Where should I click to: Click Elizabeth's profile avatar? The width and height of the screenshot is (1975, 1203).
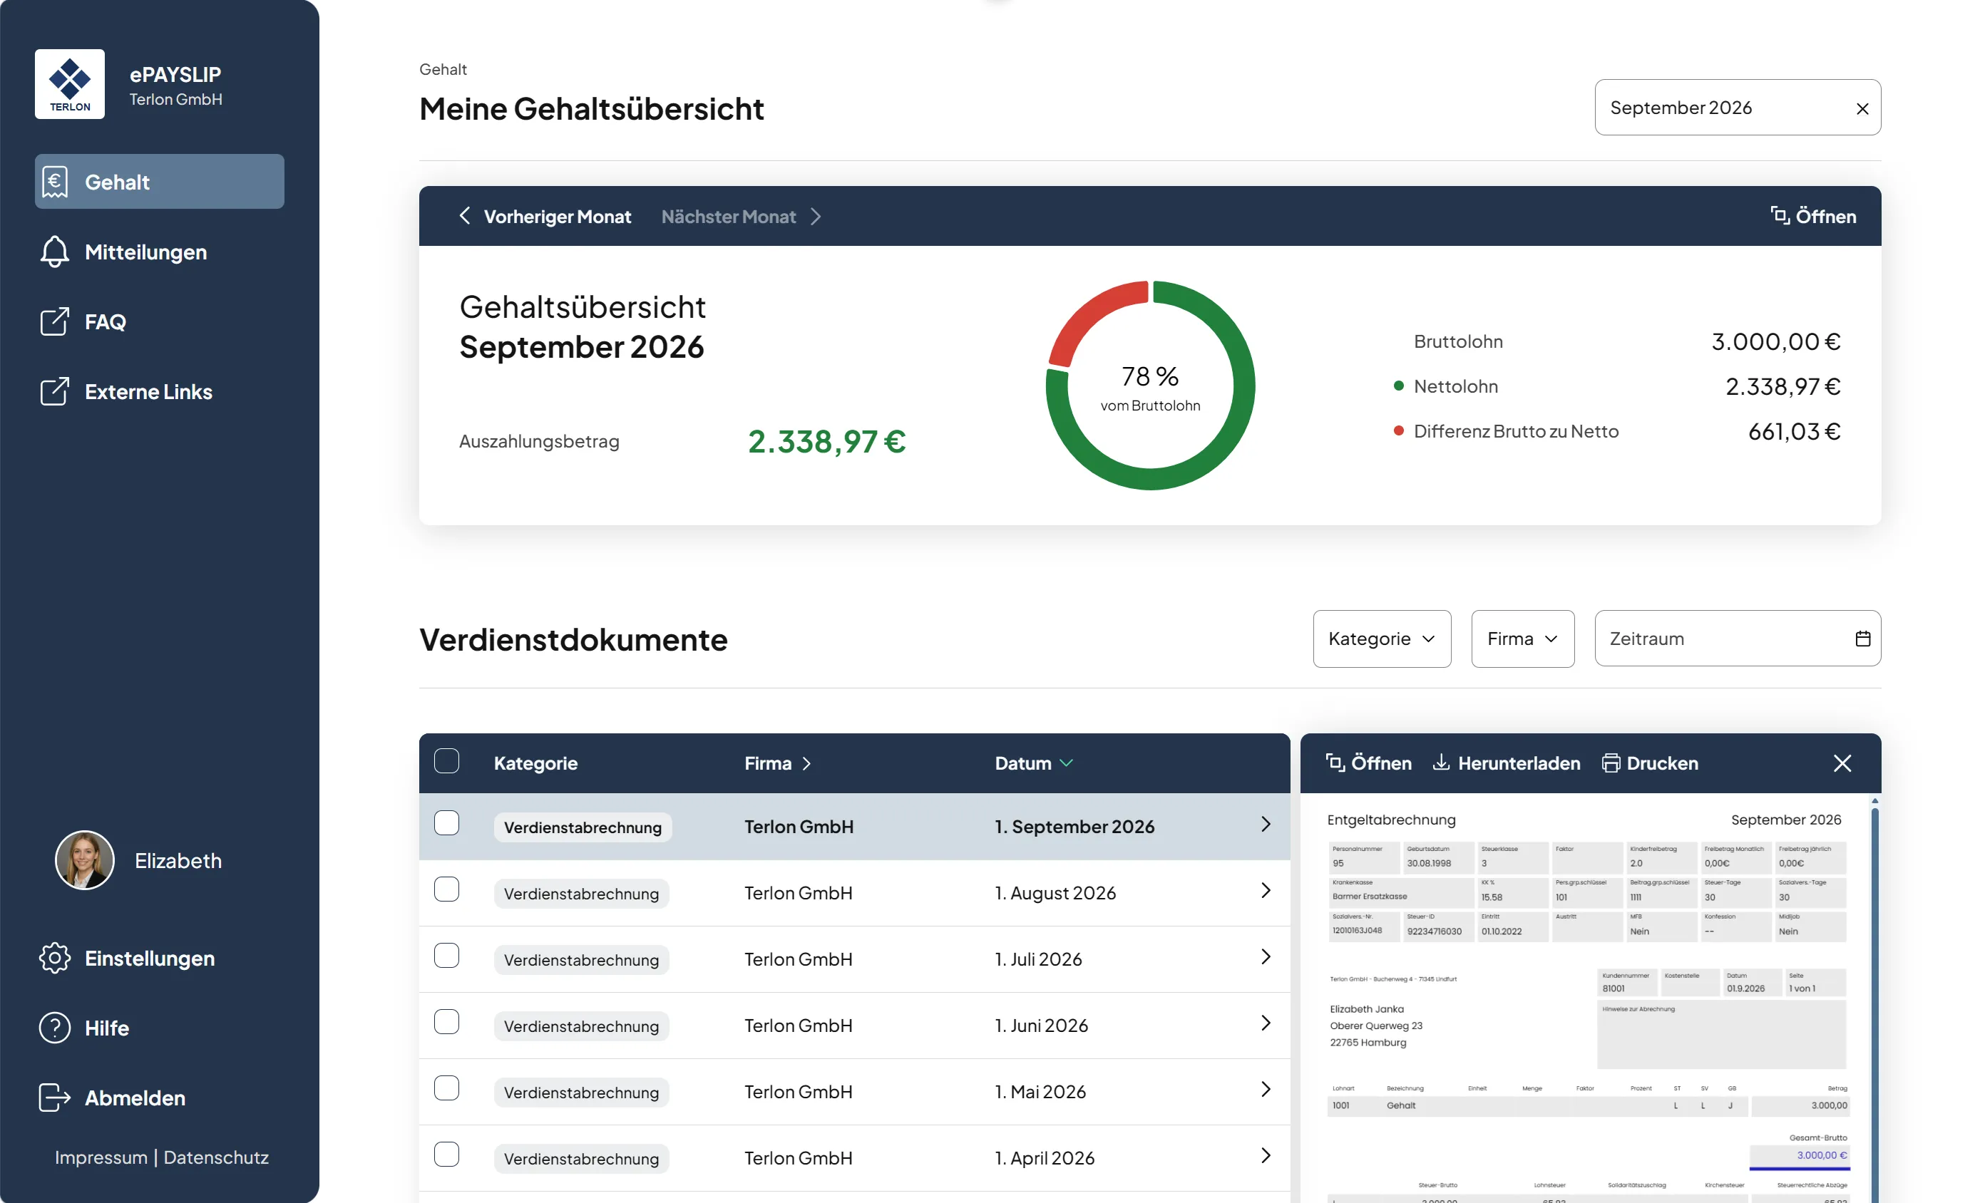(x=84, y=860)
